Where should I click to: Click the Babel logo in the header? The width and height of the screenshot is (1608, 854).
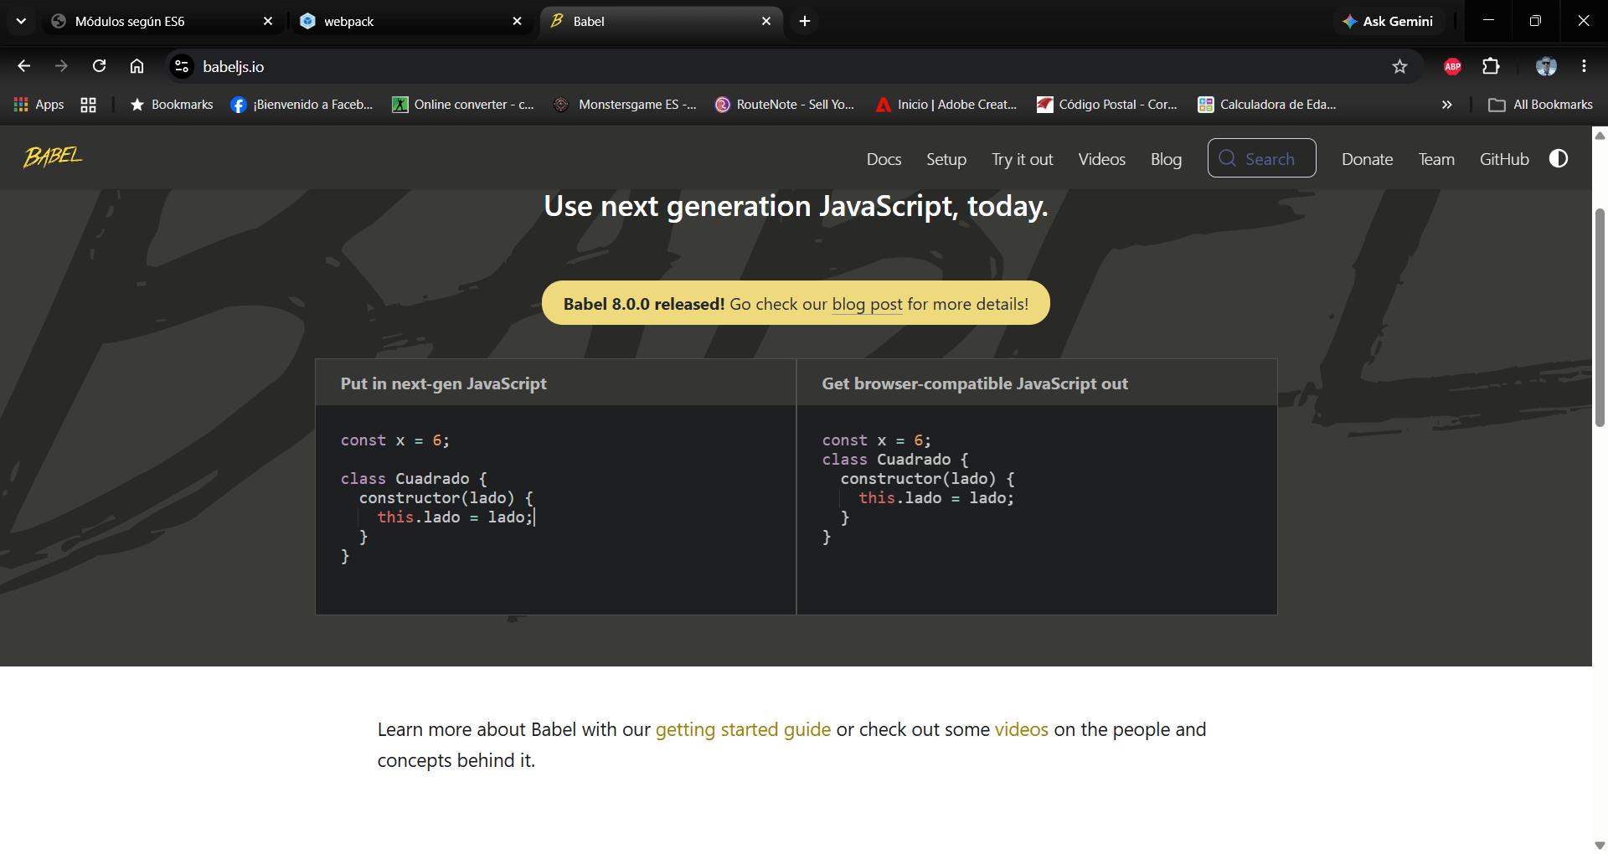click(53, 157)
